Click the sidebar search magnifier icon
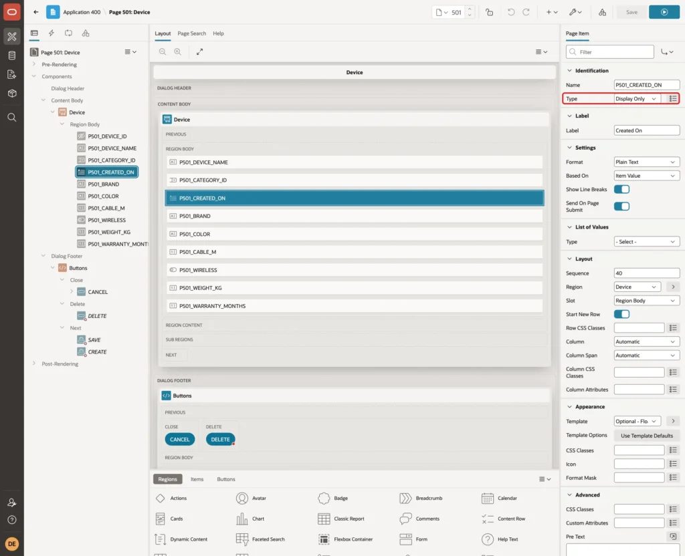The image size is (685, 556). (12, 118)
